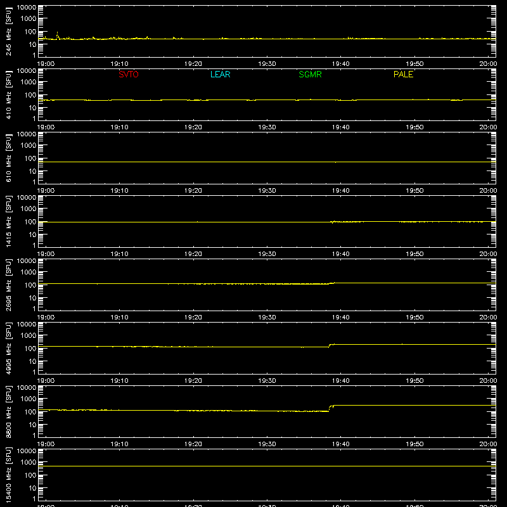The image size is (507, 507).
Task: Click the 19:20 label below the 410 MHz plot
Action: click(x=193, y=127)
